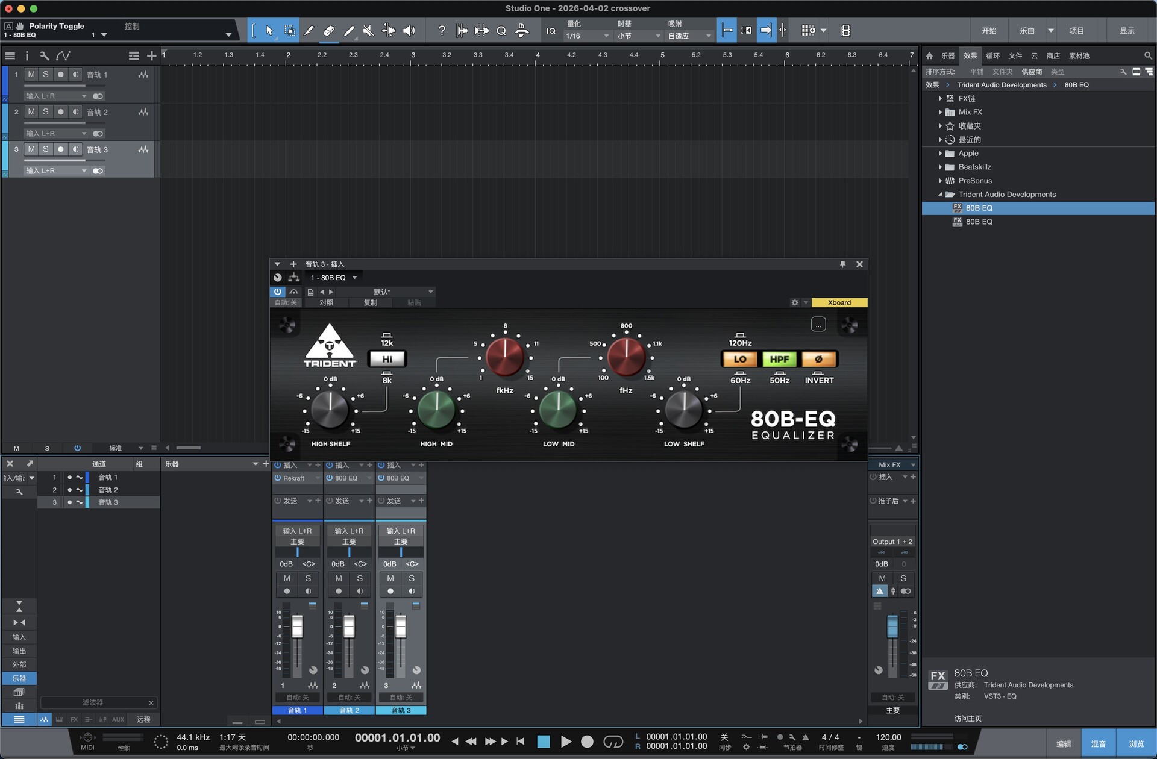Viewport: 1157px width, 759px height.
Task: Select the Eraser tool
Action: (329, 30)
